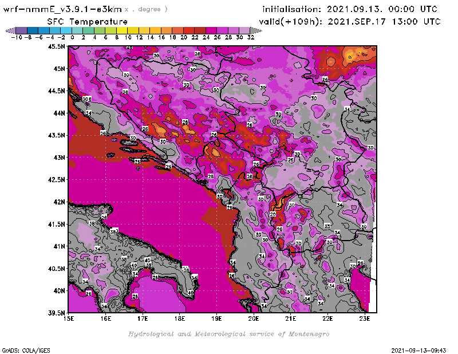Pick the green legend color between 2 and 4
This screenshot has width=458, height=354.
pyautogui.click(x=89, y=31)
